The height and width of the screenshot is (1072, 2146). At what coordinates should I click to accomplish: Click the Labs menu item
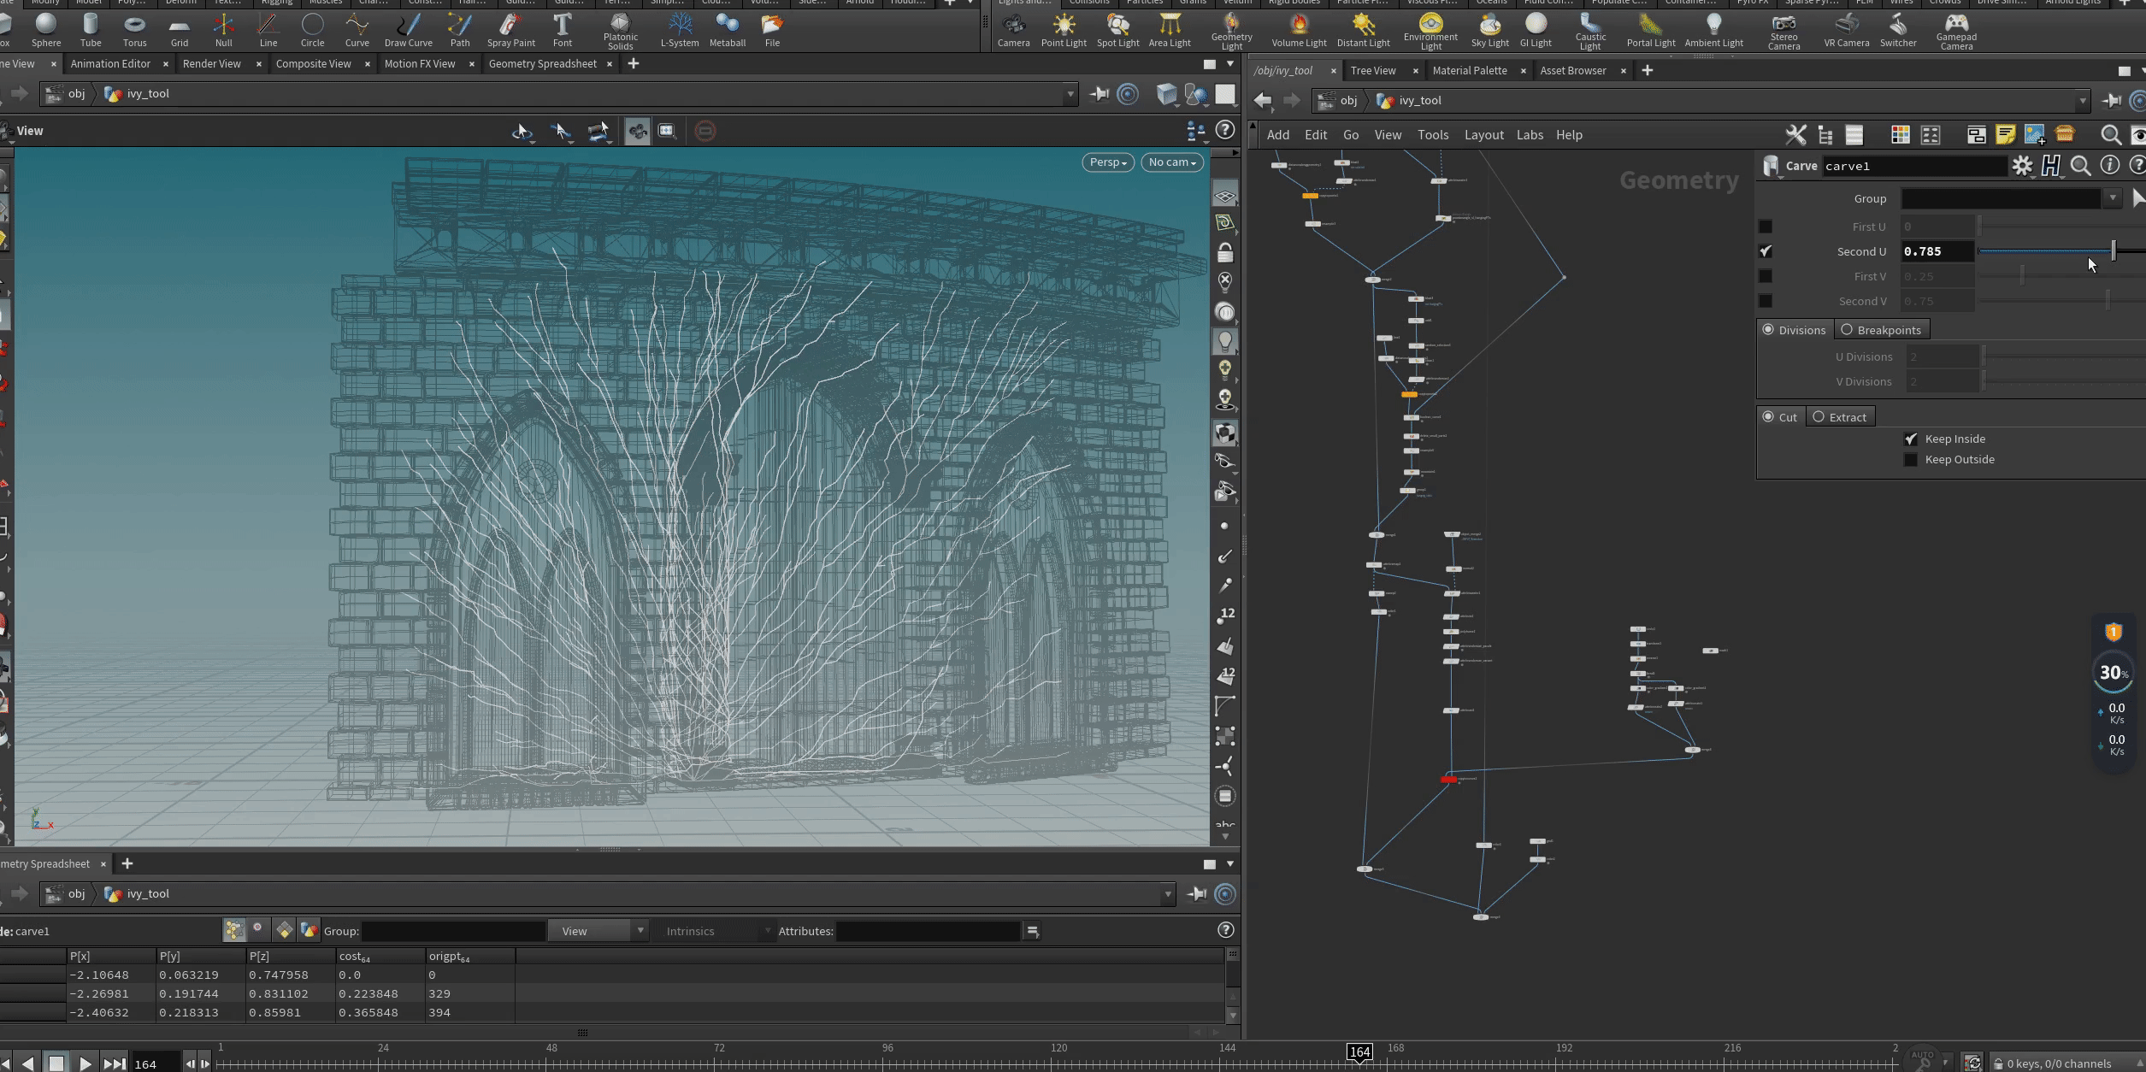tap(1529, 133)
